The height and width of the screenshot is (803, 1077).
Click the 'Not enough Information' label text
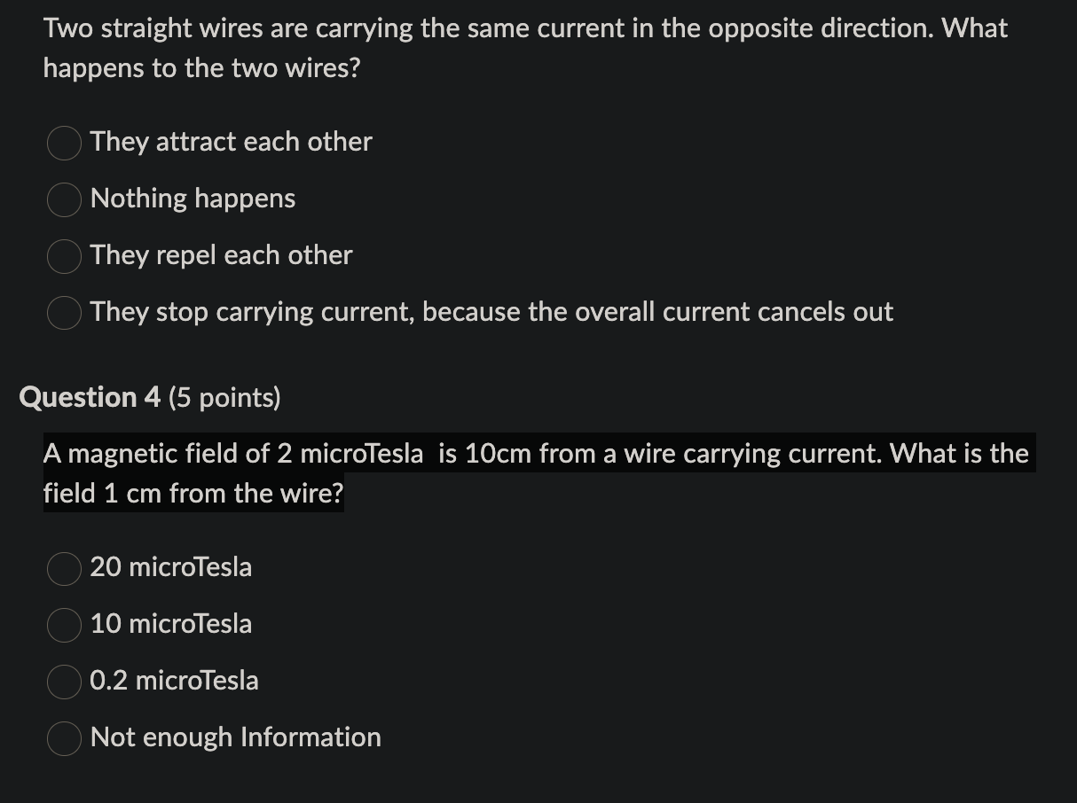pyautogui.click(x=235, y=737)
